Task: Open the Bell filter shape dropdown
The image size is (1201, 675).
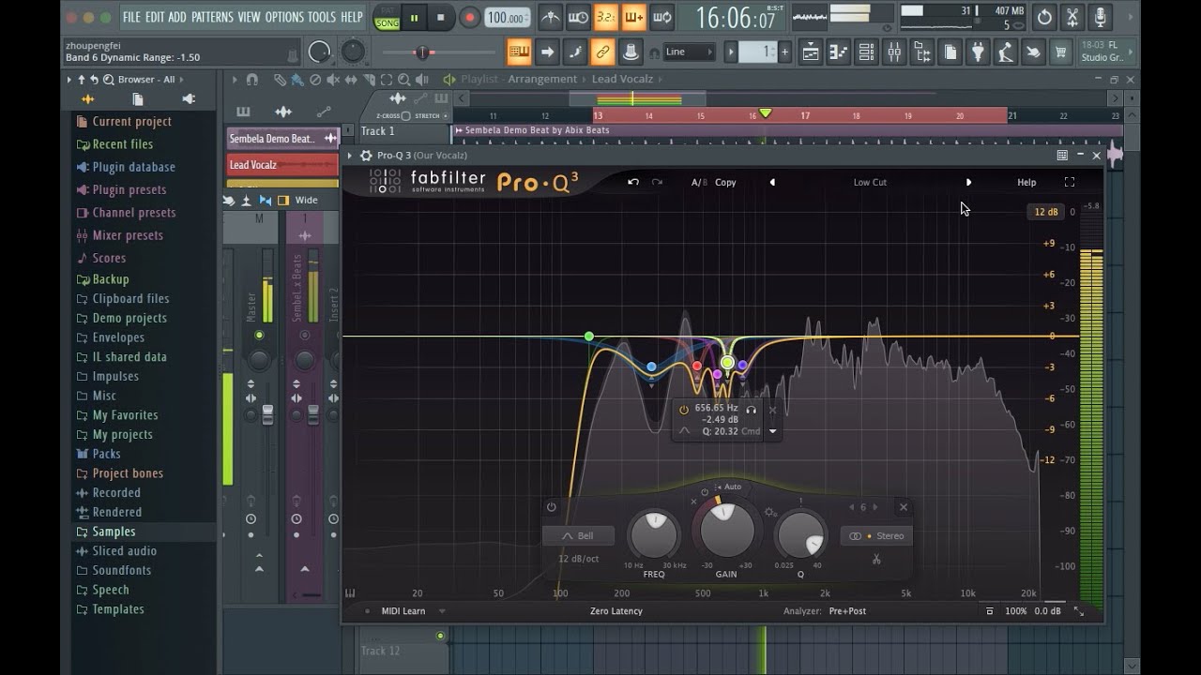Action: click(578, 535)
